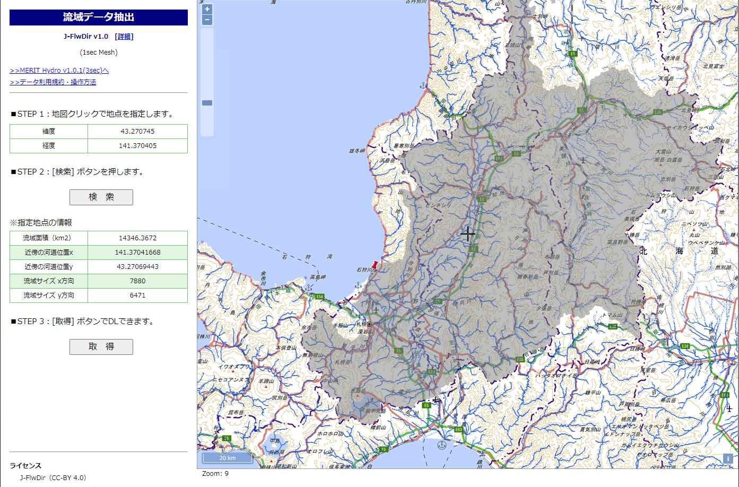Viewport: 739px width, 487px height.
Task: Select the longitude value 141.370405
Action: tap(137, 146)
